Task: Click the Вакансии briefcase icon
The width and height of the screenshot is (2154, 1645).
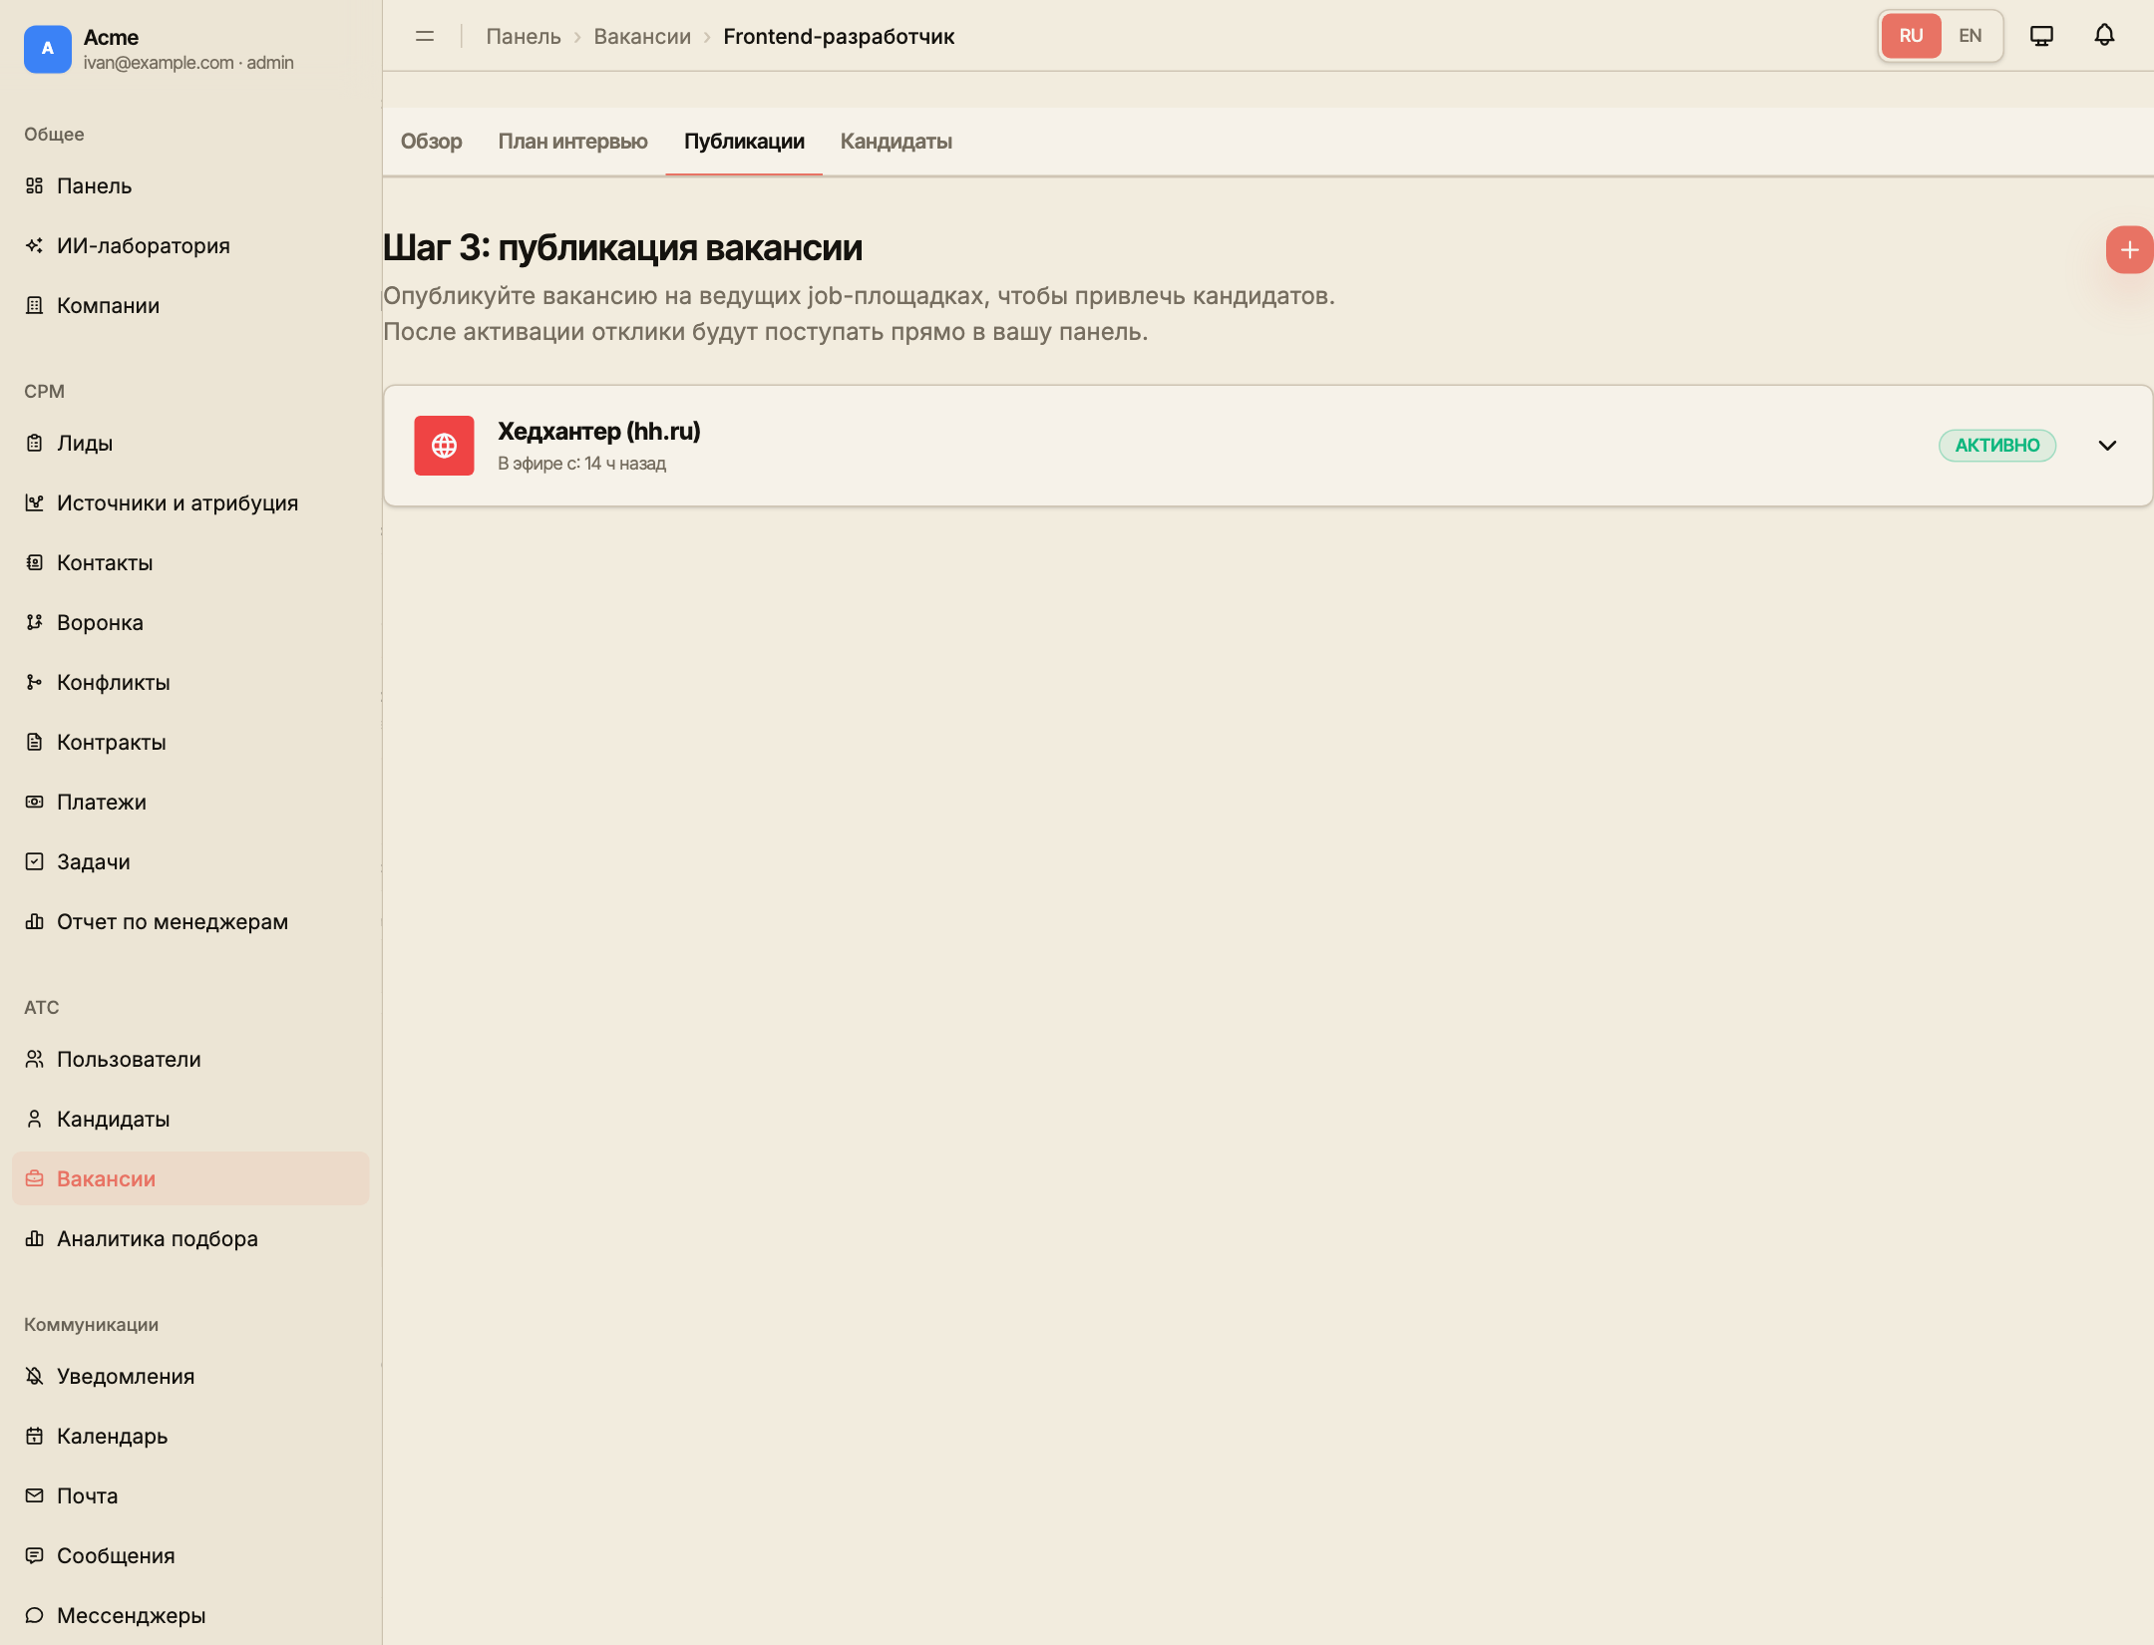Action: 35,1179
